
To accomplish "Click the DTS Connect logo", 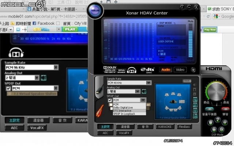I will tap(148, 70).
